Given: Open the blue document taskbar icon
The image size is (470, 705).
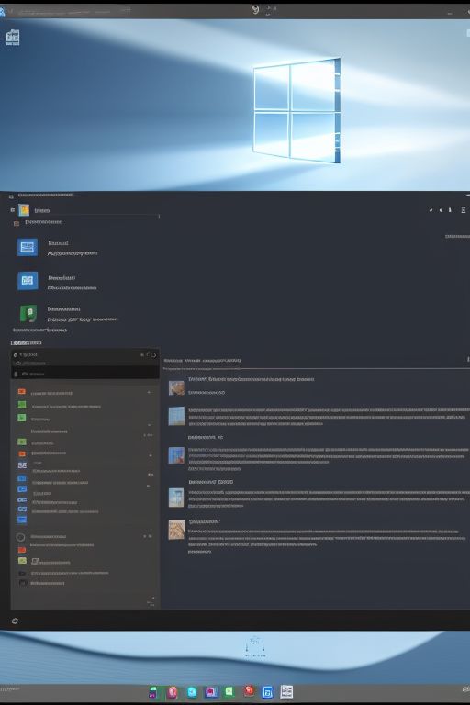Looking at the screenshot, I should coord(268,692).
